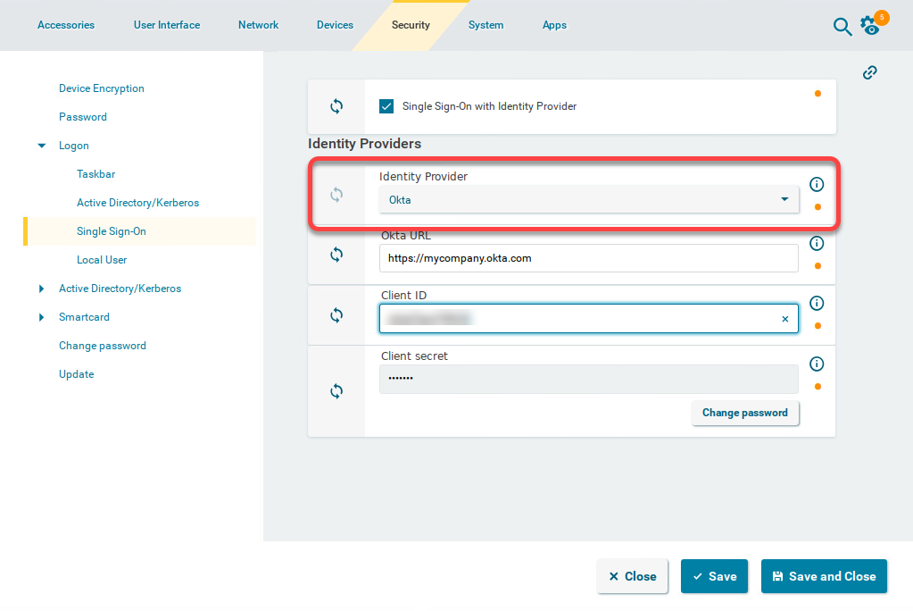Show info for Okta URL setting
Image resolution: width=913 pixels, height=611 pixels.
pos(817,243)
